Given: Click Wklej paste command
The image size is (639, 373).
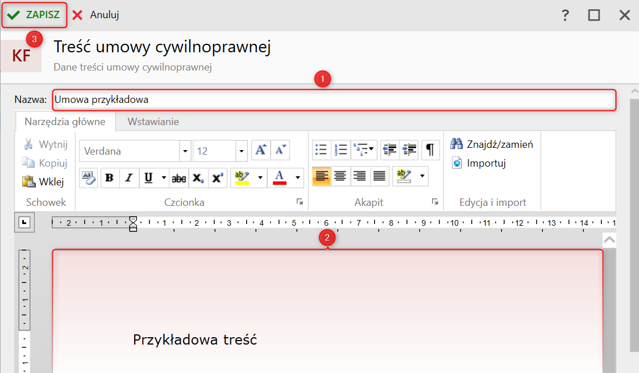Looking at the screenshot, I should tap(43, 181).
